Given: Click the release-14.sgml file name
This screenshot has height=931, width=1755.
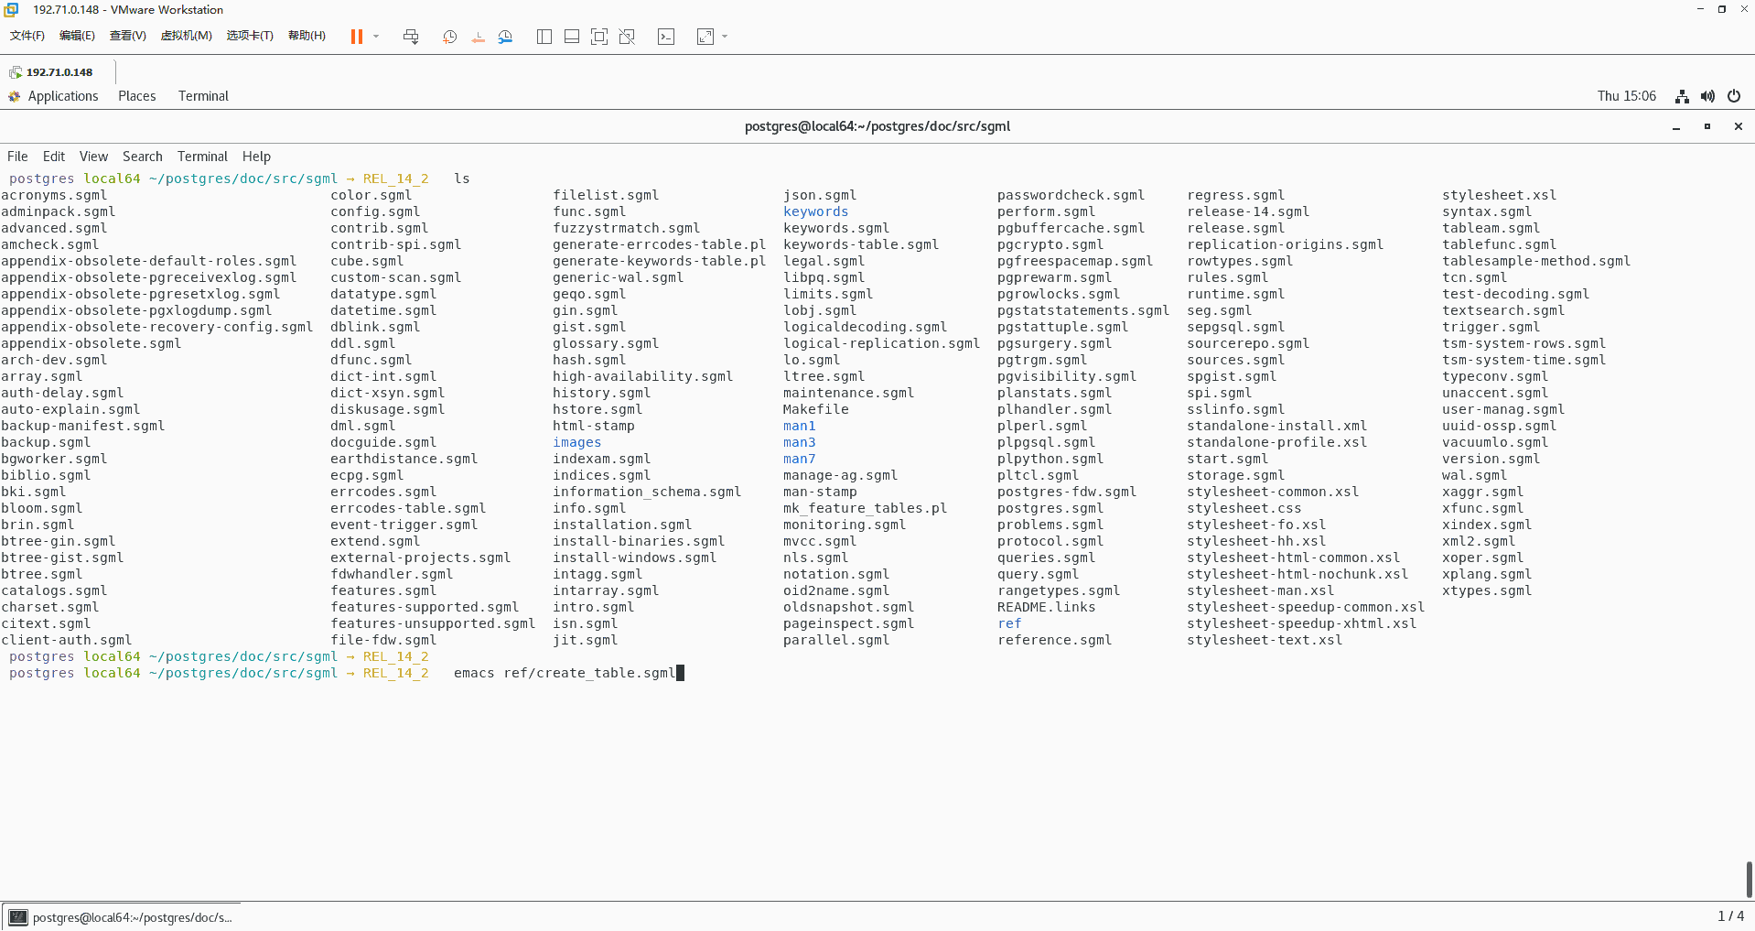Looking at the screenshot, I should [1248, 211].
